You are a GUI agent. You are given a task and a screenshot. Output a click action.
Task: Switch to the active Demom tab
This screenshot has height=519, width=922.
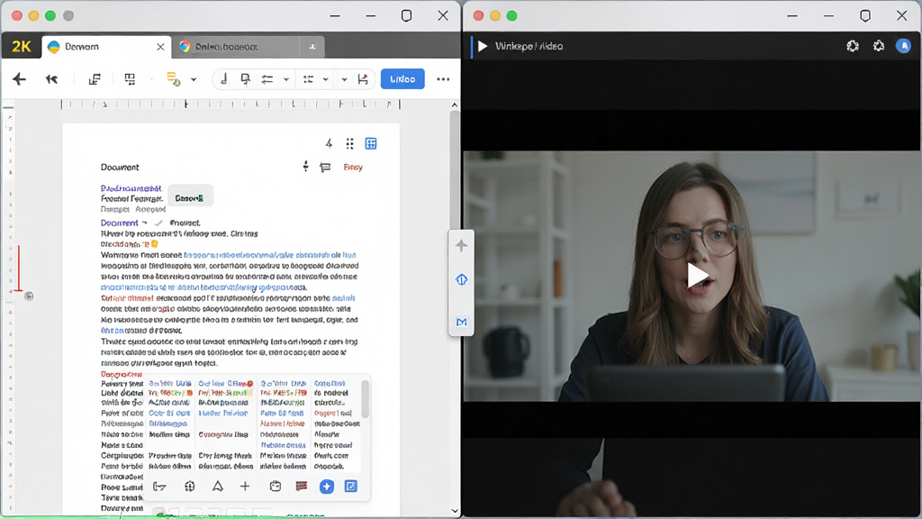point(106,47)
